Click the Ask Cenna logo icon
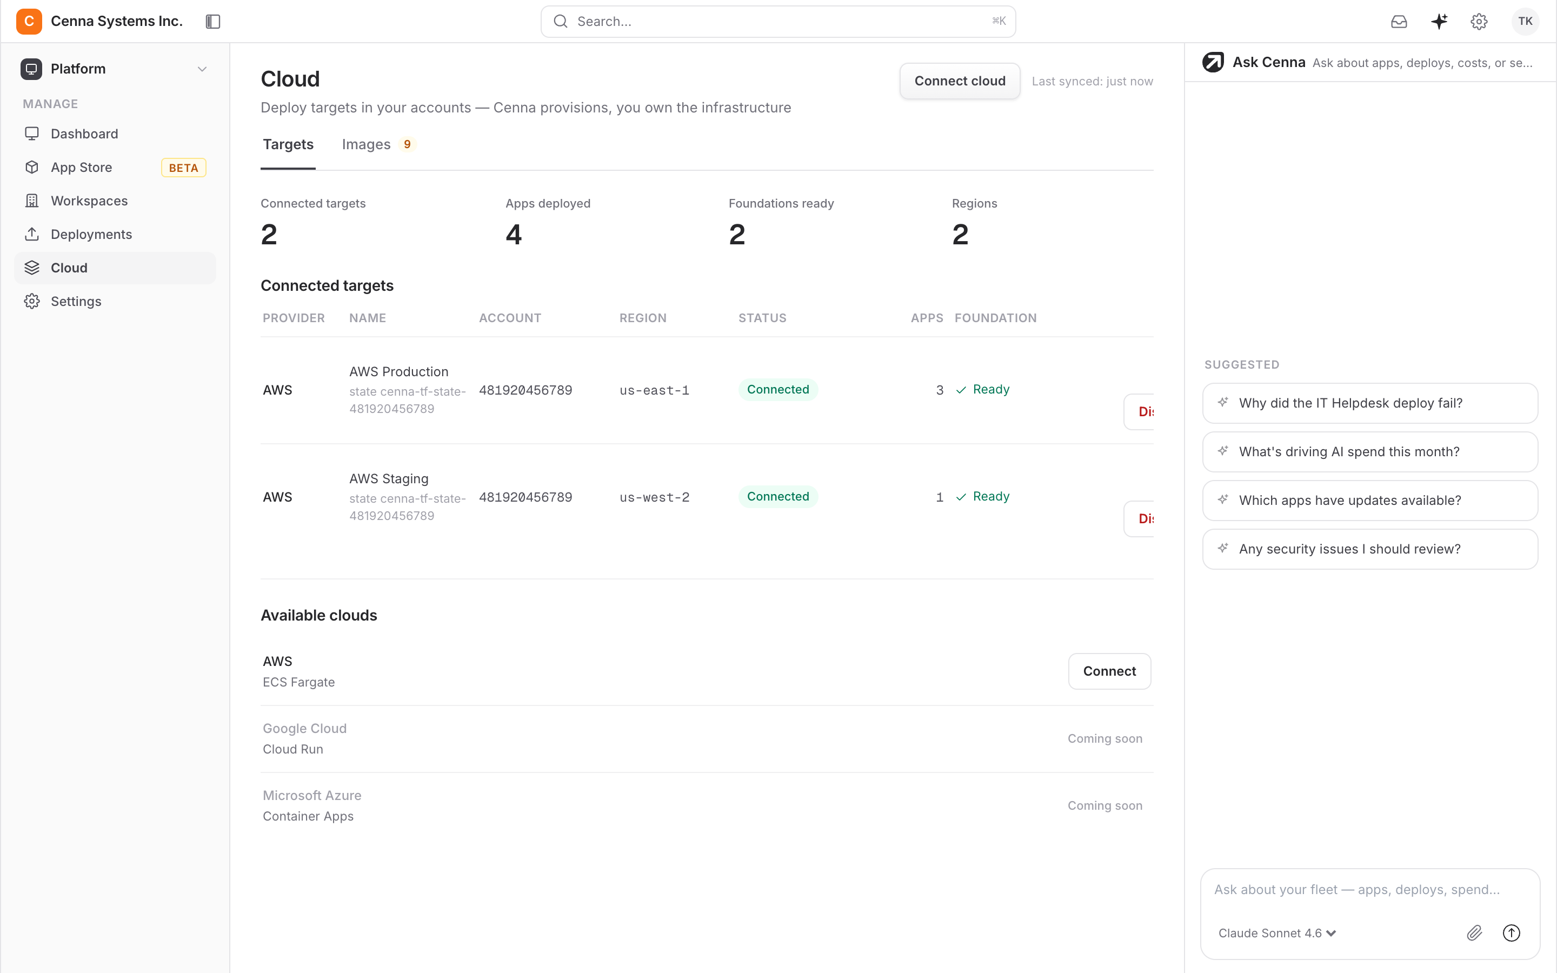 (1213, 62)
